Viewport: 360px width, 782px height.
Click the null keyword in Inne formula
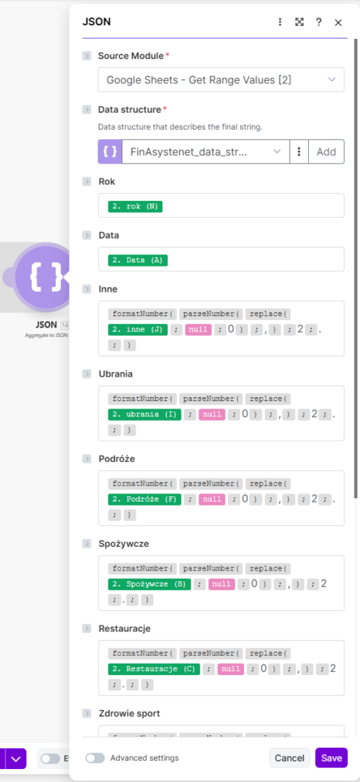click(198, 329)
